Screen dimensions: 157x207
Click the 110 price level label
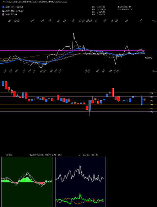point(151,112)
